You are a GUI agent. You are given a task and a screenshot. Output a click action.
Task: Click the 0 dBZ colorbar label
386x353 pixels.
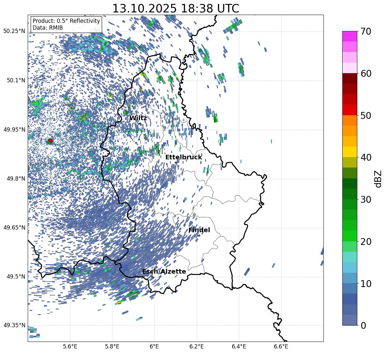point(363,325)
